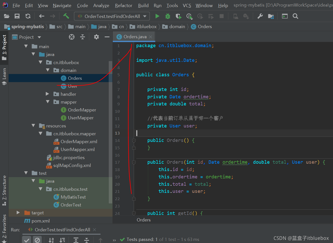Run OrderTest with the green play icon
Image resolution: width=333 pixels, height=243 pixels.
tap(157, 16)
